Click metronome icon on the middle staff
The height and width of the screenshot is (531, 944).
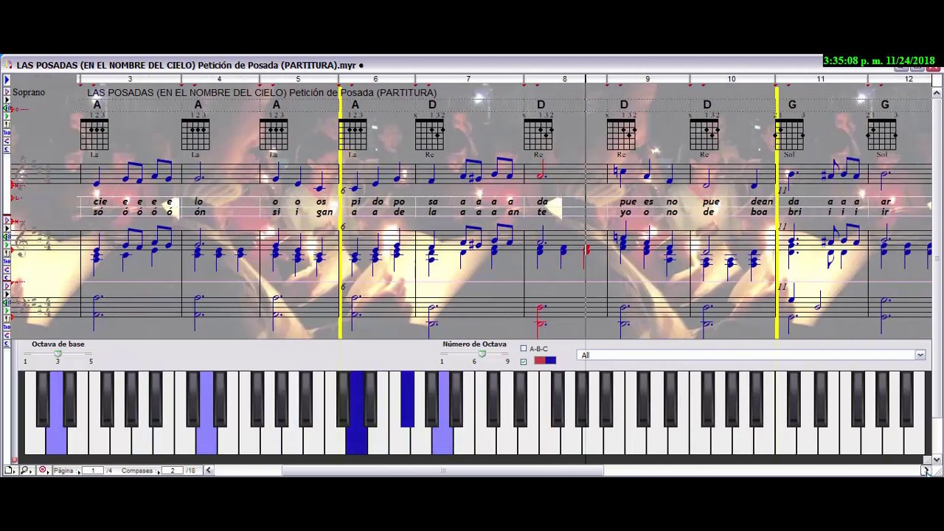[x=7, y=252]
